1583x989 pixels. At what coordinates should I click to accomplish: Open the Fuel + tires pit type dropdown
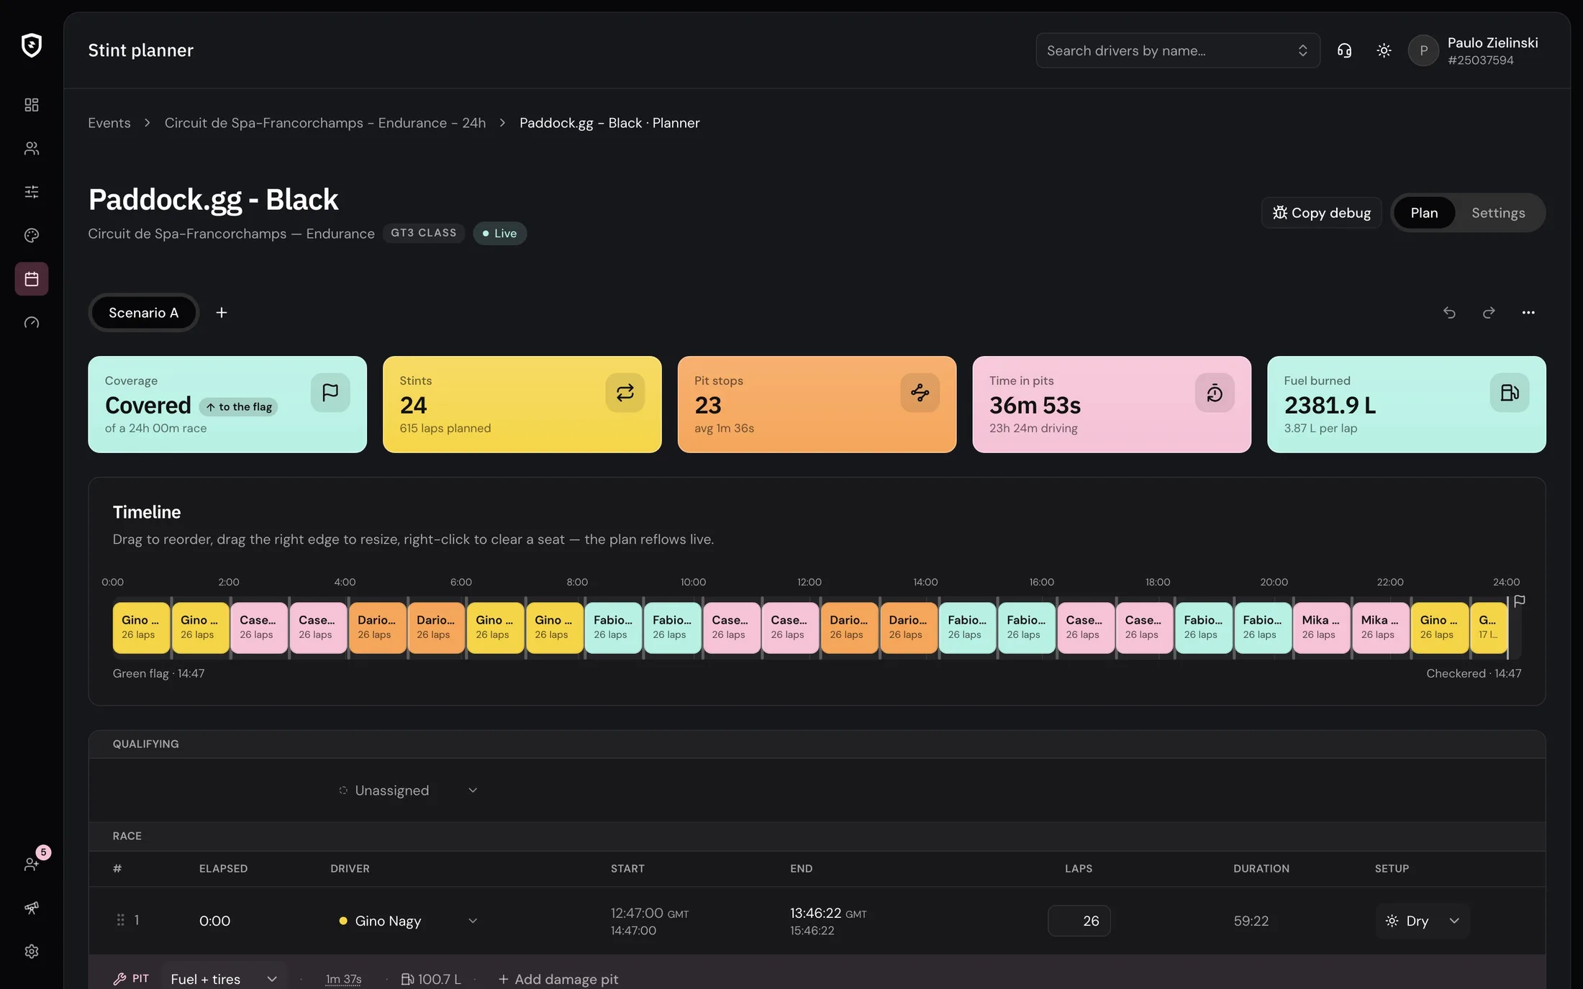(x=224, y=978)
